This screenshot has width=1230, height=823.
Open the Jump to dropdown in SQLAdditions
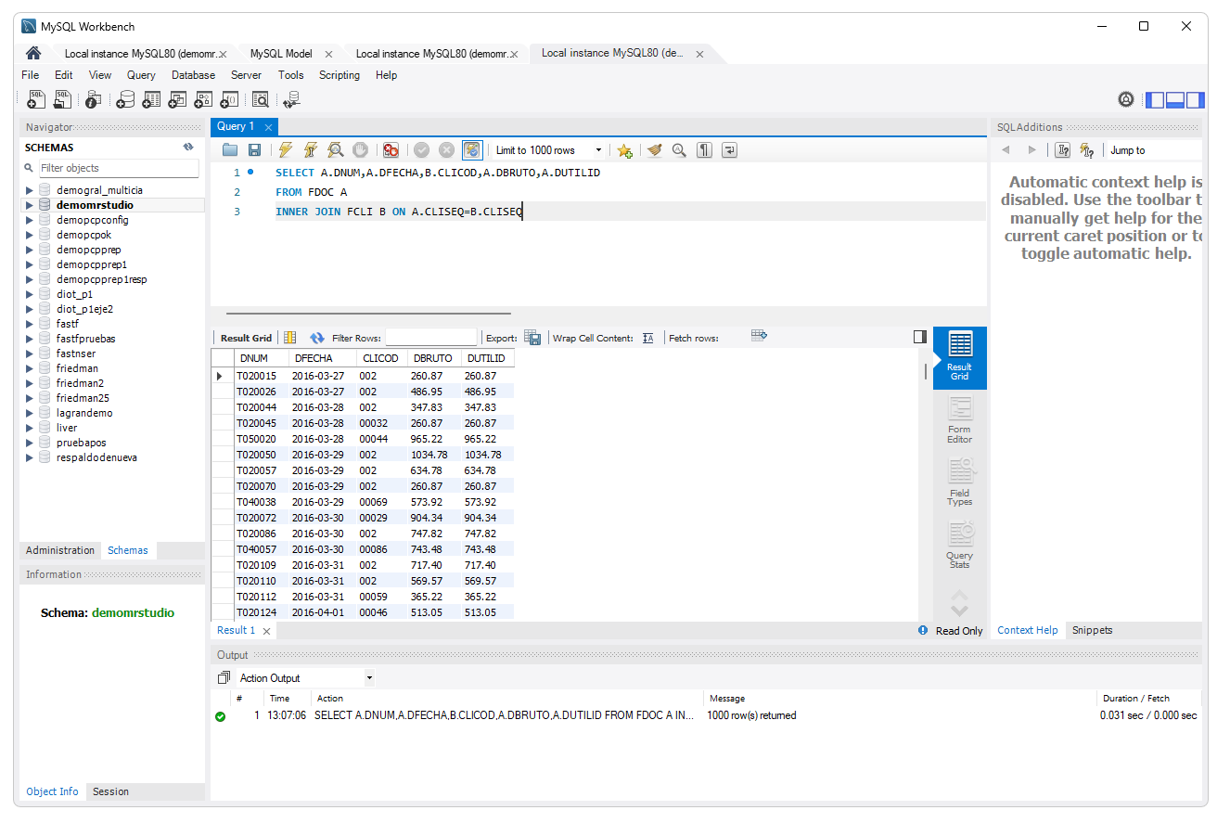click(x=1154, y=150)
